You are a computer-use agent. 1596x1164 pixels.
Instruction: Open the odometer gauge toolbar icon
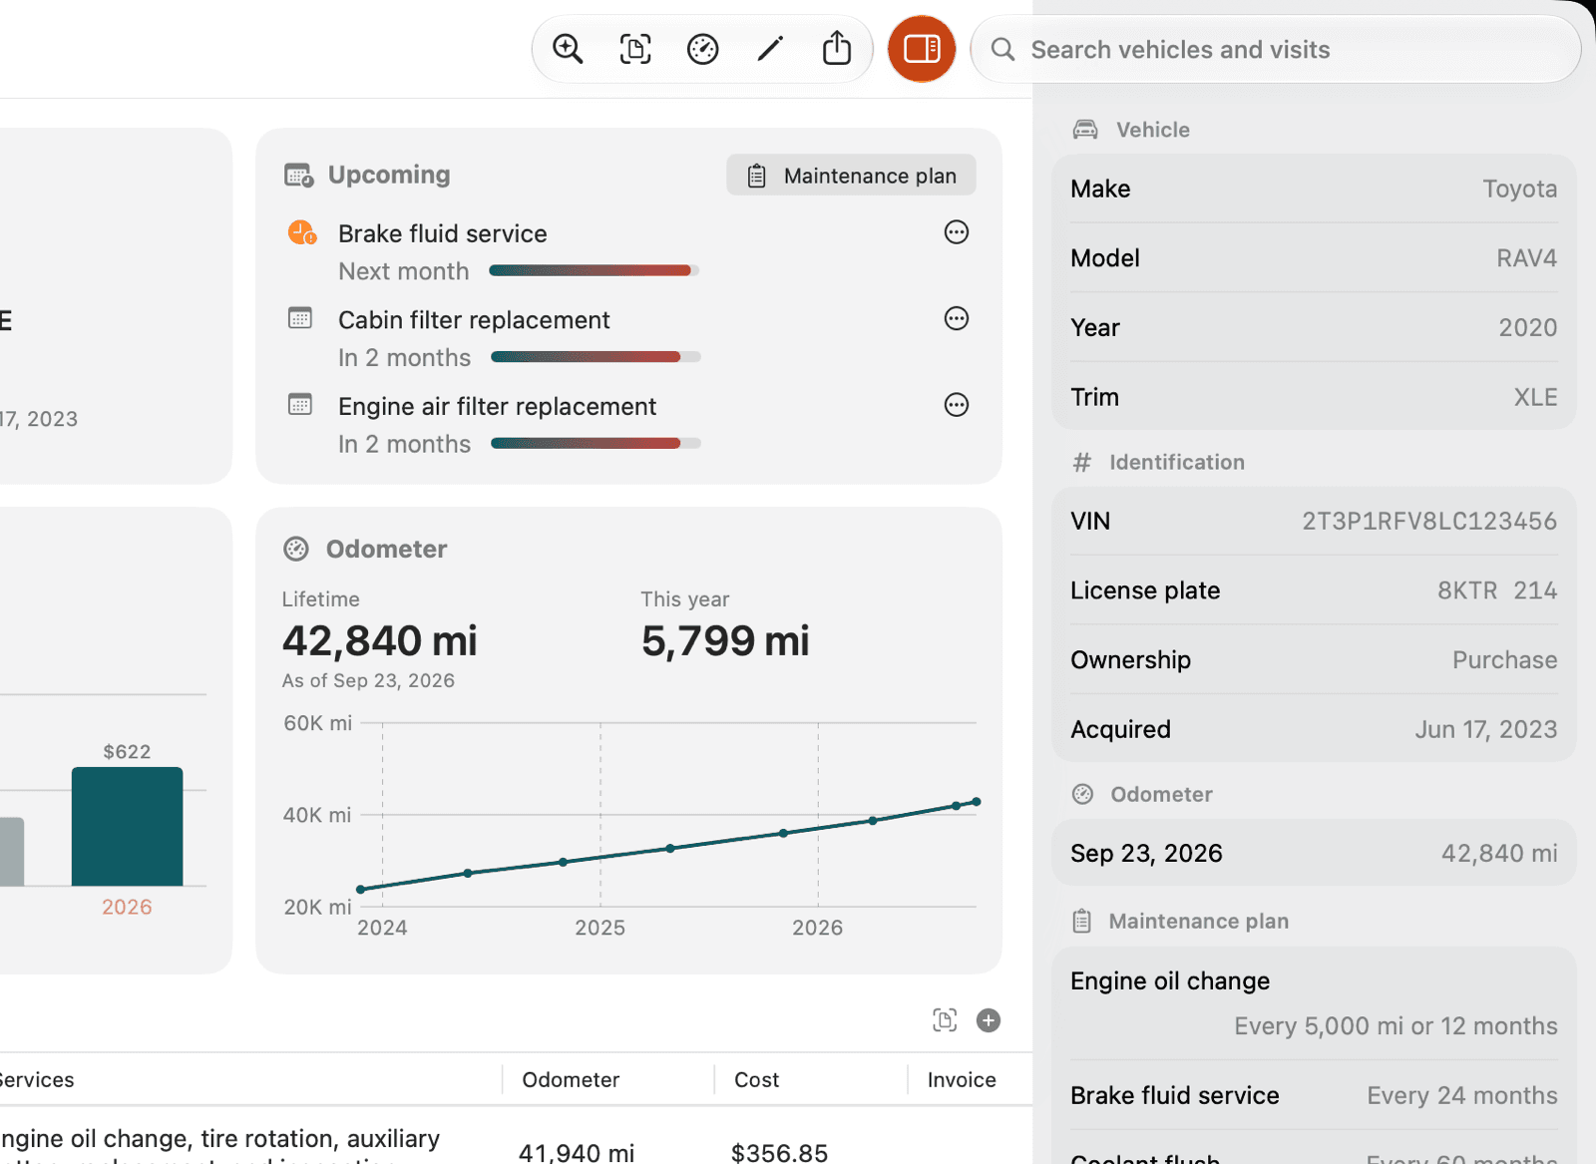(x=703, y=49)
